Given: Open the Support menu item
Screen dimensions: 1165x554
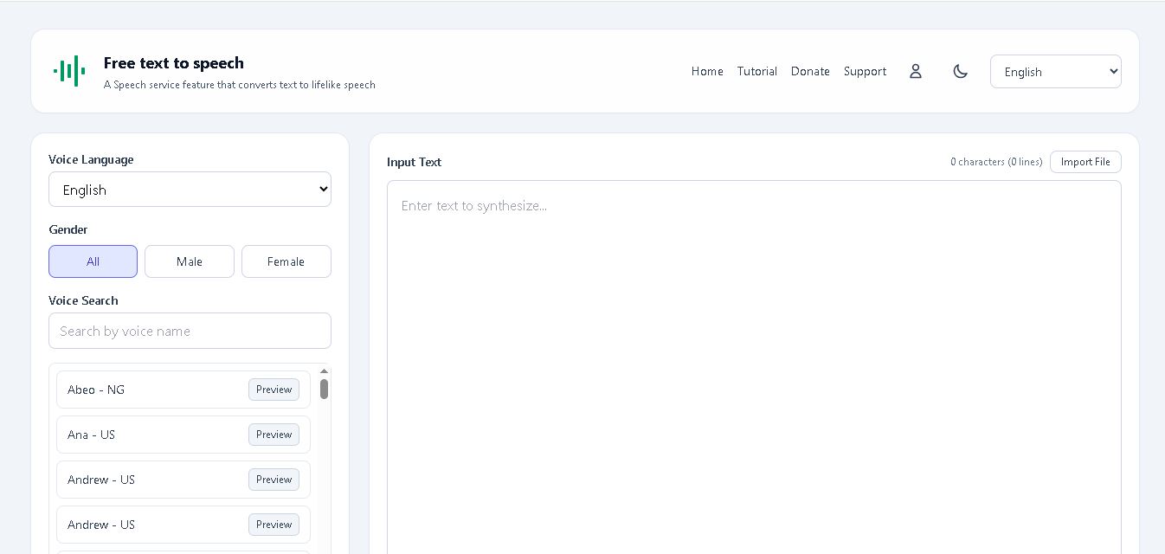Looking at the screenshot, I should [x=865, y=71].
